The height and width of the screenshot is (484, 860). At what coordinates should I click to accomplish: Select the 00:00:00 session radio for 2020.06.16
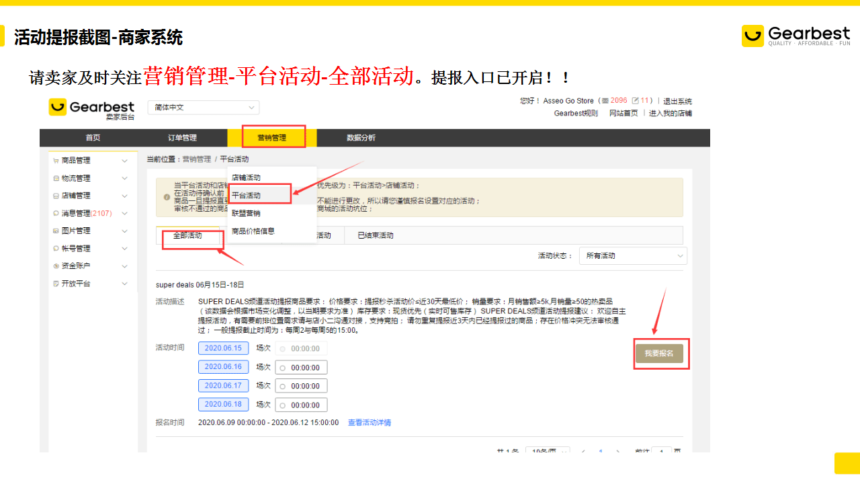(x=282, y=368)
